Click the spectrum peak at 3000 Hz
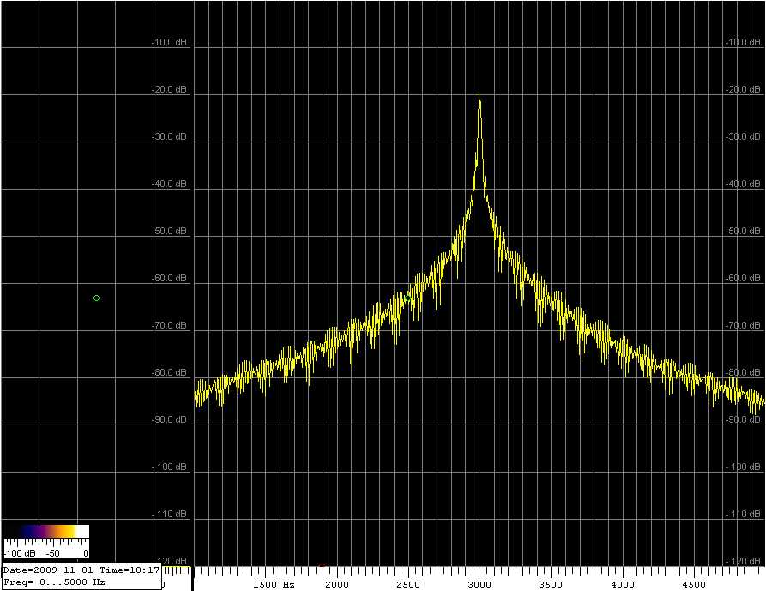Image resolution: width=766 pixels, height=591 pixels. click(x=480, y=100)
